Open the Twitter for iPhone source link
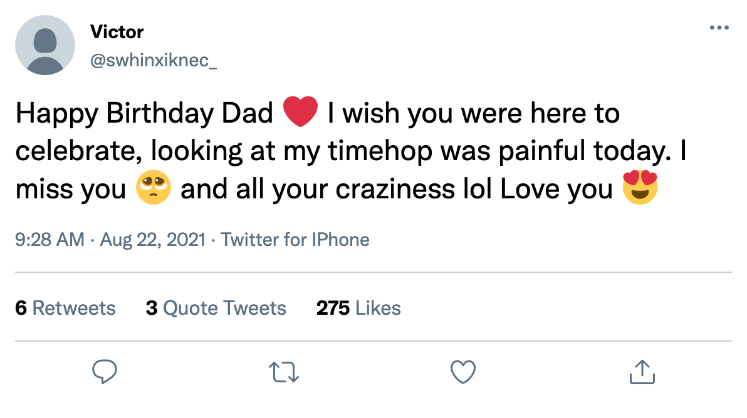 click(x=295, y=240)
